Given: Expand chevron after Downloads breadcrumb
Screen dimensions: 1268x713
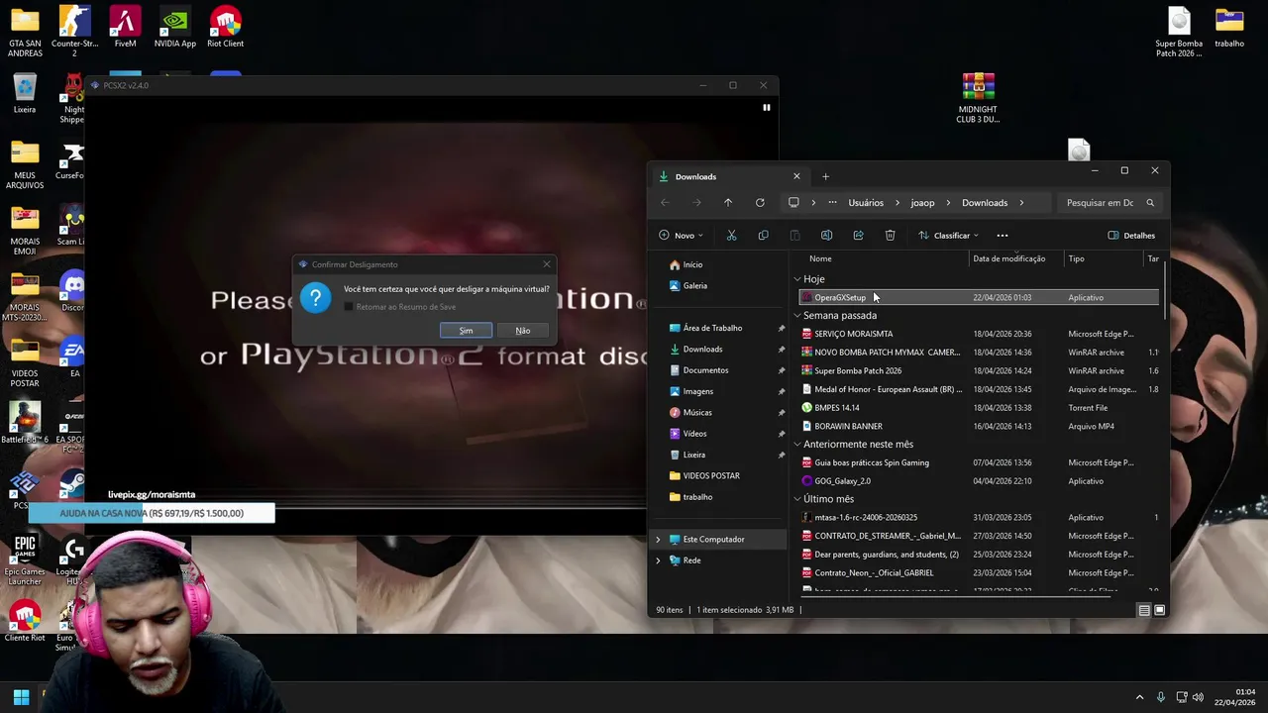Looking at the screenshot, I should pos(1021,203).
